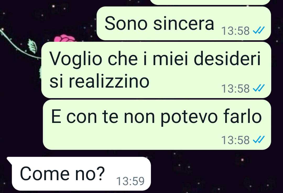The height and width of the screenshot is (193, 283).
Task: Click blue double ticks on 'non potevo farlo' message
Action: pyautogui.click(x=259, y=139)
